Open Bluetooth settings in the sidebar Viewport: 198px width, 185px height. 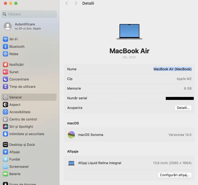click(17, 47)
